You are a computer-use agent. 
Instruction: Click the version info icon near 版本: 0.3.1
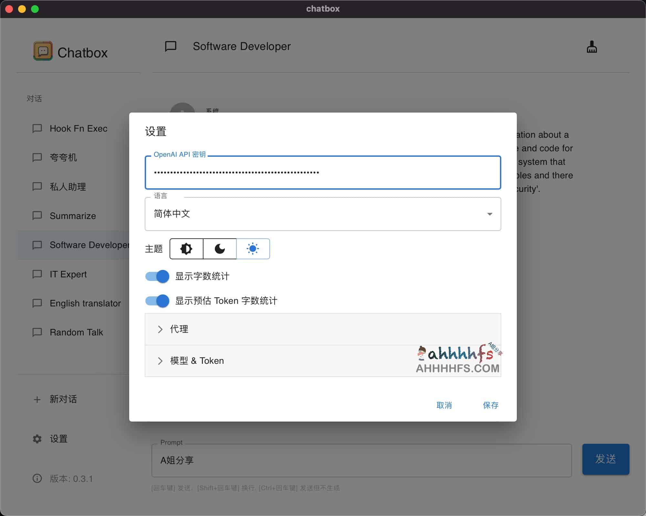pos(37,479)
